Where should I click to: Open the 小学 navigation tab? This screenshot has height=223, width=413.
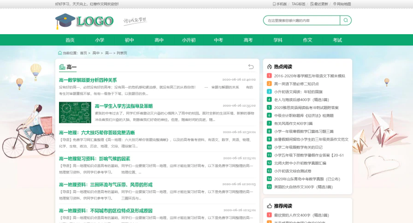[x=100, y=40]
